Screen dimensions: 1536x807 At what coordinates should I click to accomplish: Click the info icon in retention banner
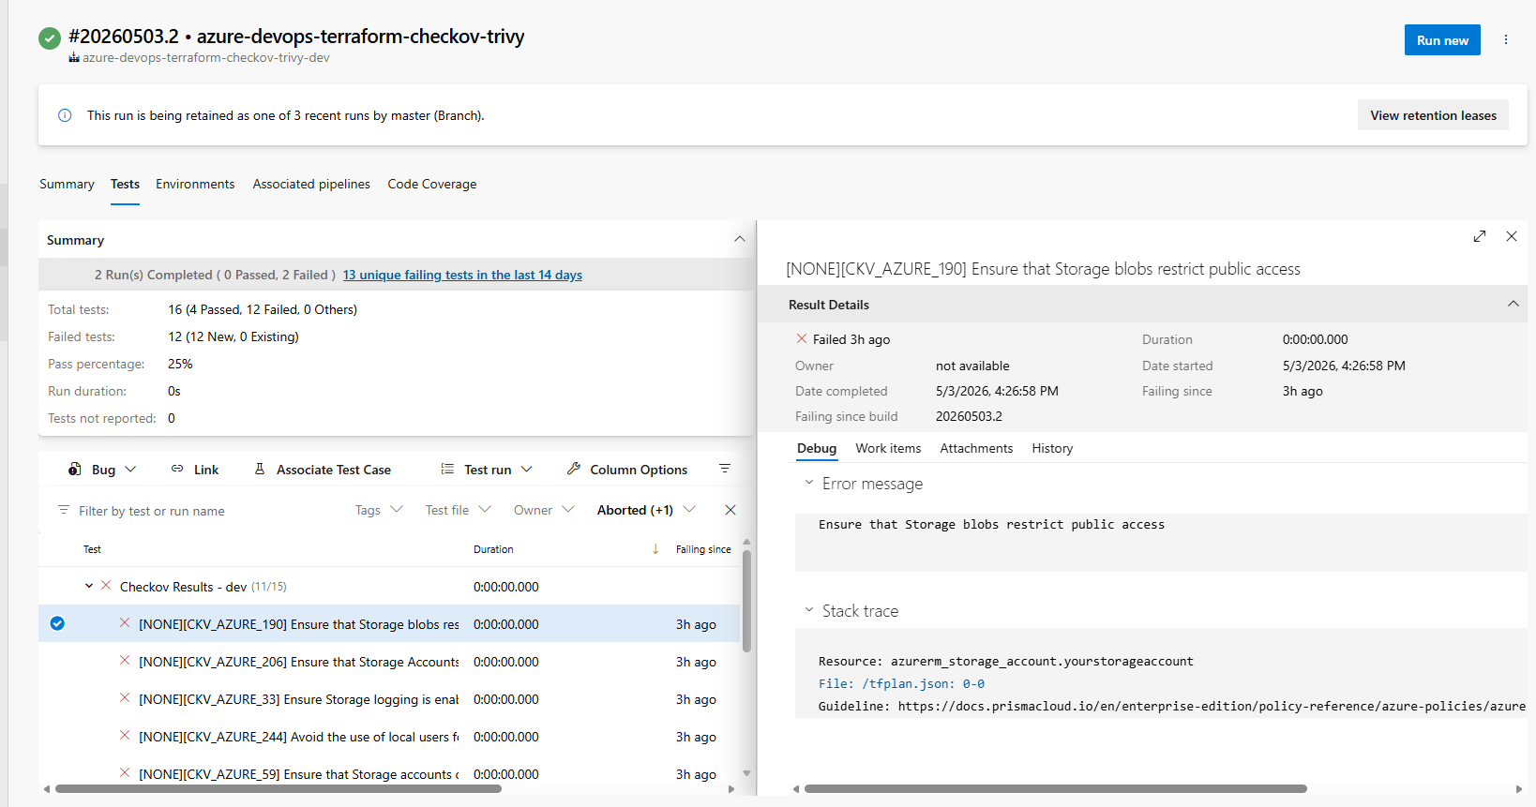point(65,115)
